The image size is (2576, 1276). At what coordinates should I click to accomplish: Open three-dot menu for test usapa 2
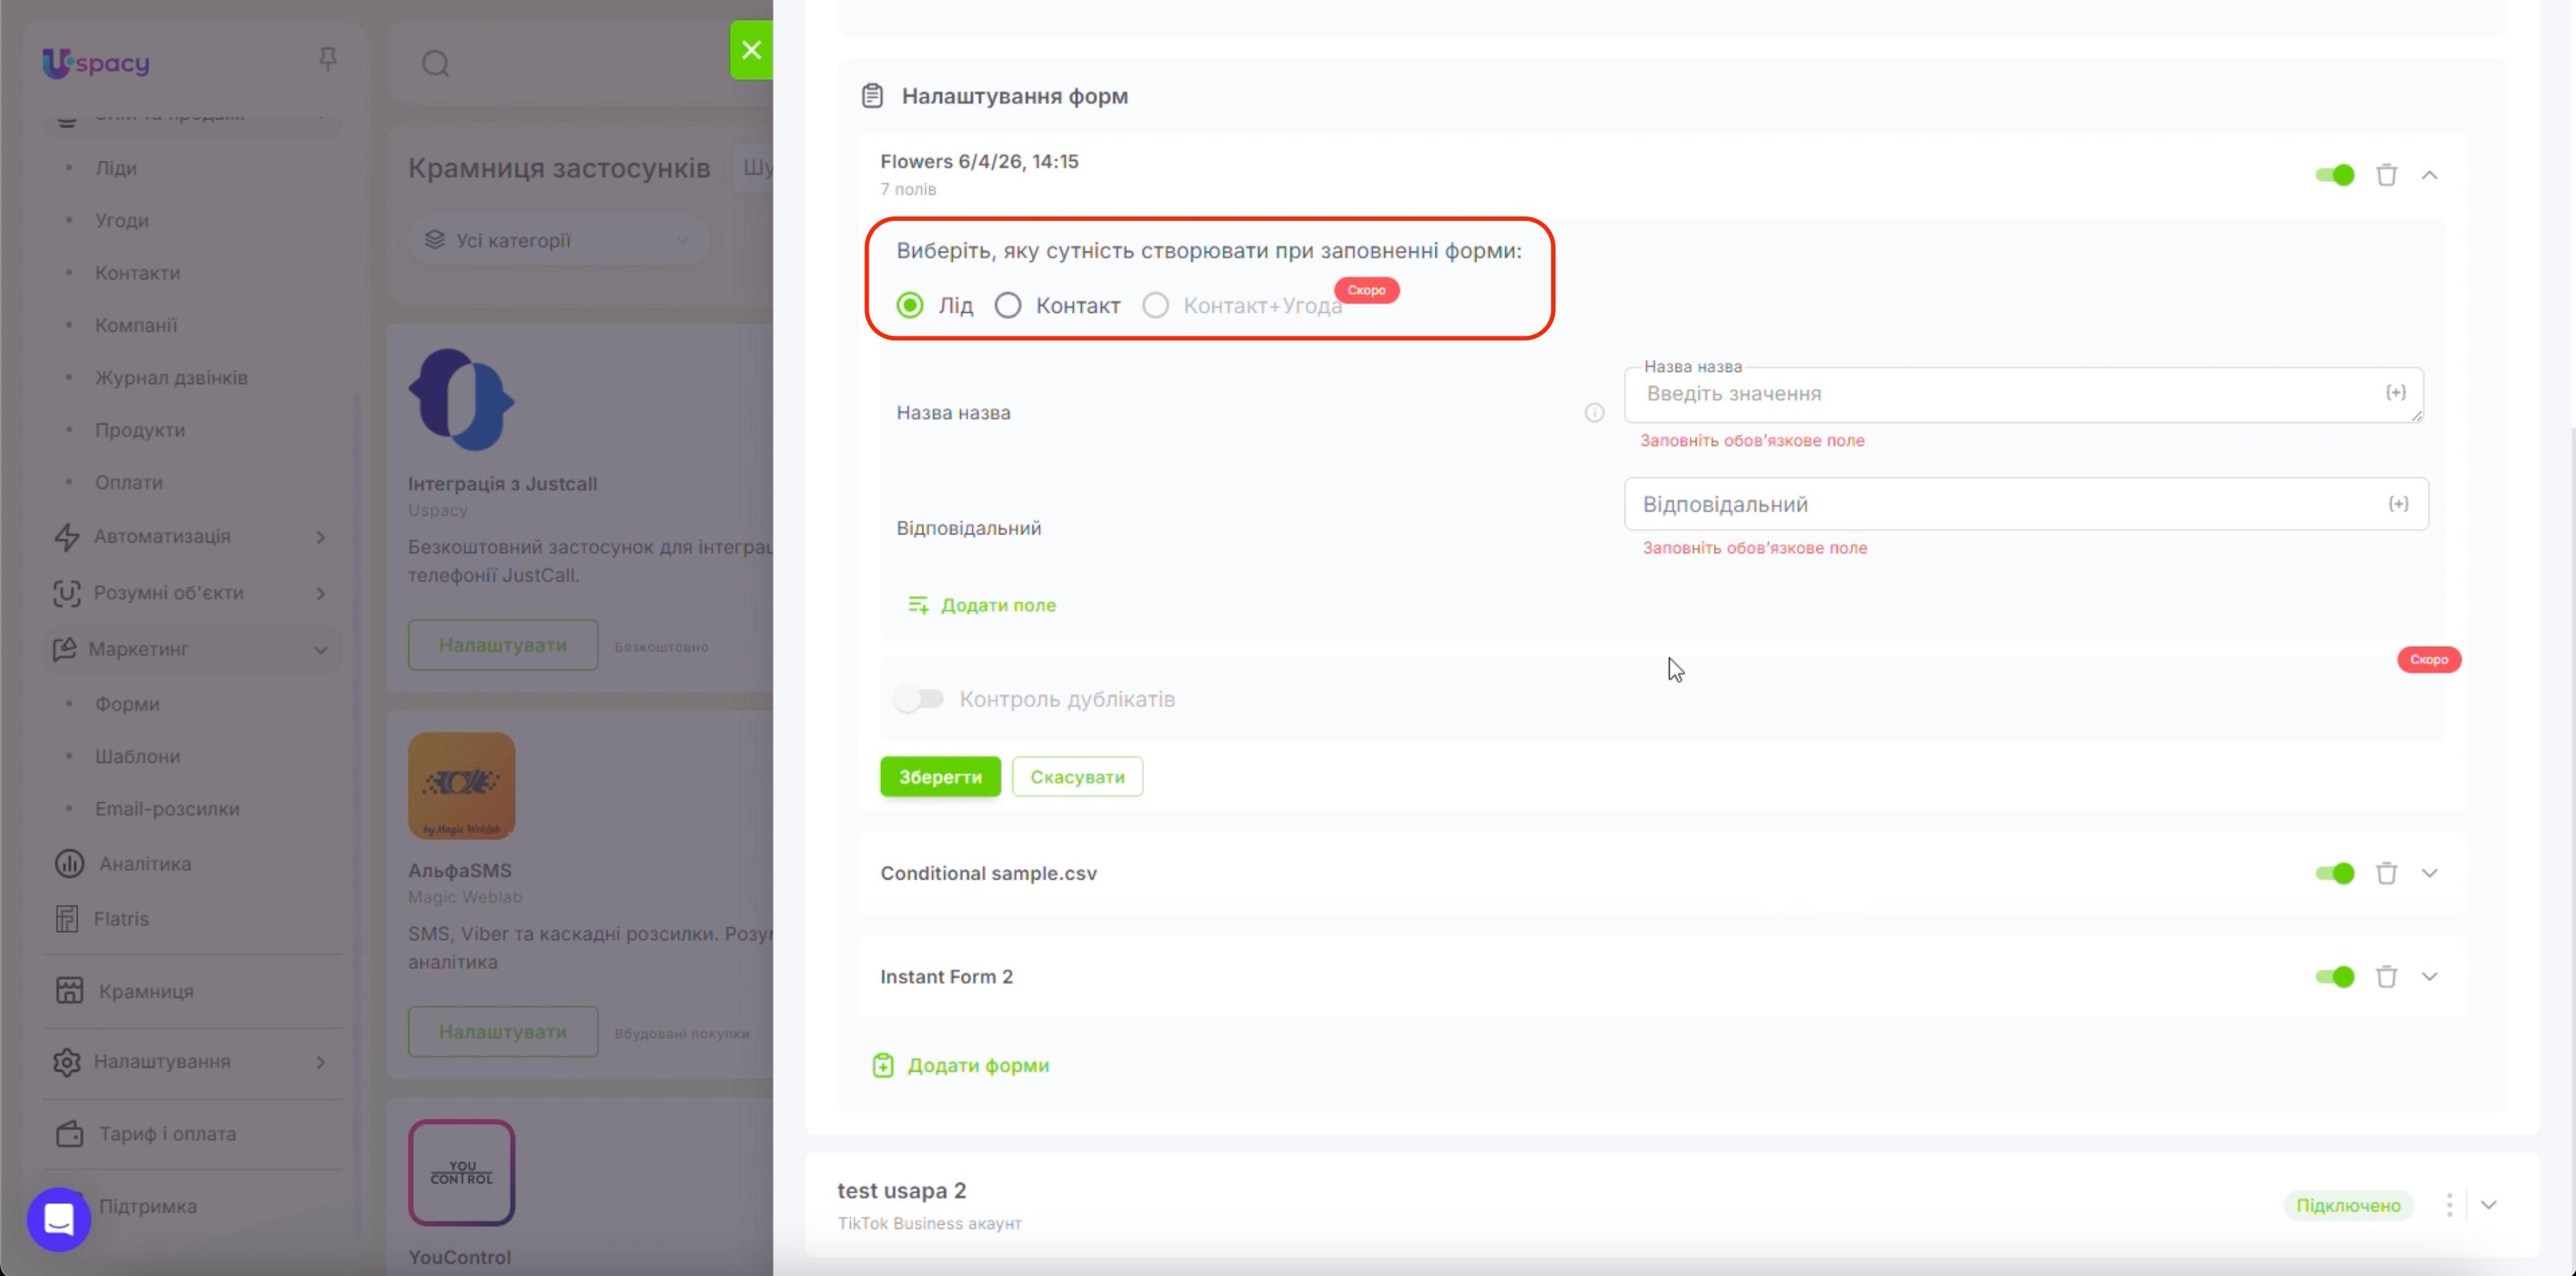[2449, 1205]
